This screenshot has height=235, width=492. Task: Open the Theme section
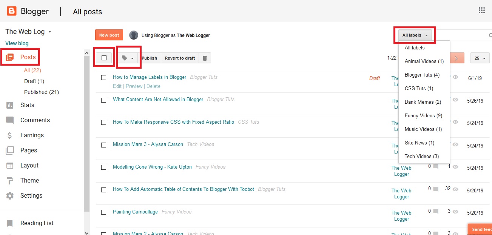coord(29,180)
